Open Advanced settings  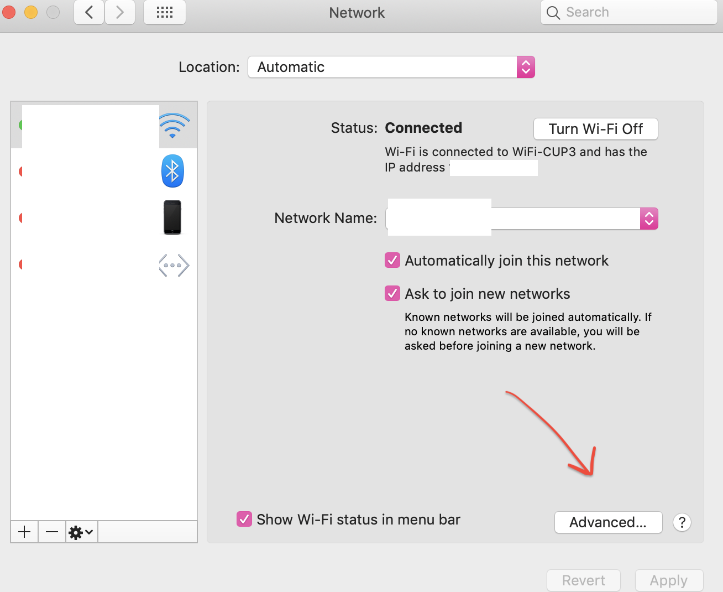(x=608, y=522)
